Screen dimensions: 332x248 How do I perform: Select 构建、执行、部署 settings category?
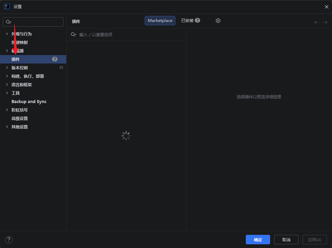(28, 76)
